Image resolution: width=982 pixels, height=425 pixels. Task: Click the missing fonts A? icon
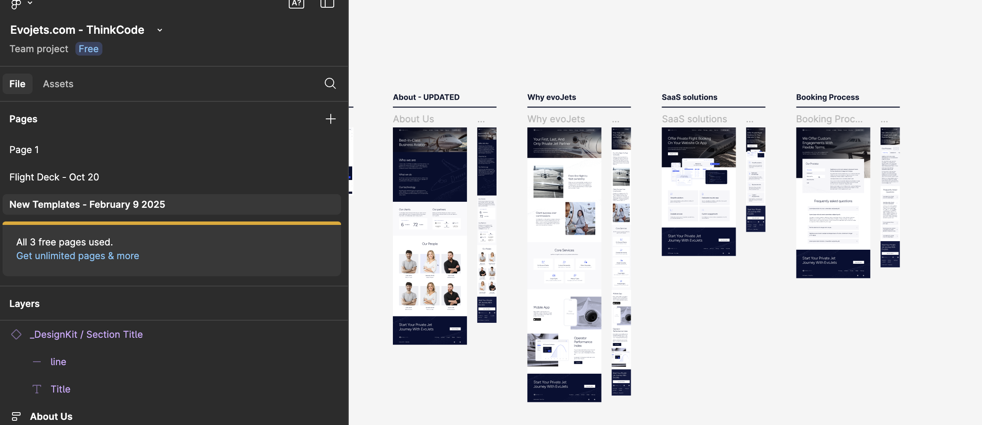(296, 4)
